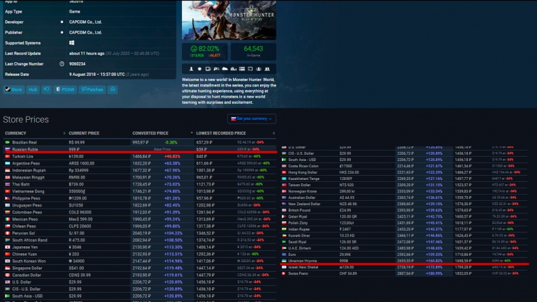Select the Hong Kong Dollar row label
This screenshot has width=537, height=302.
303,172
